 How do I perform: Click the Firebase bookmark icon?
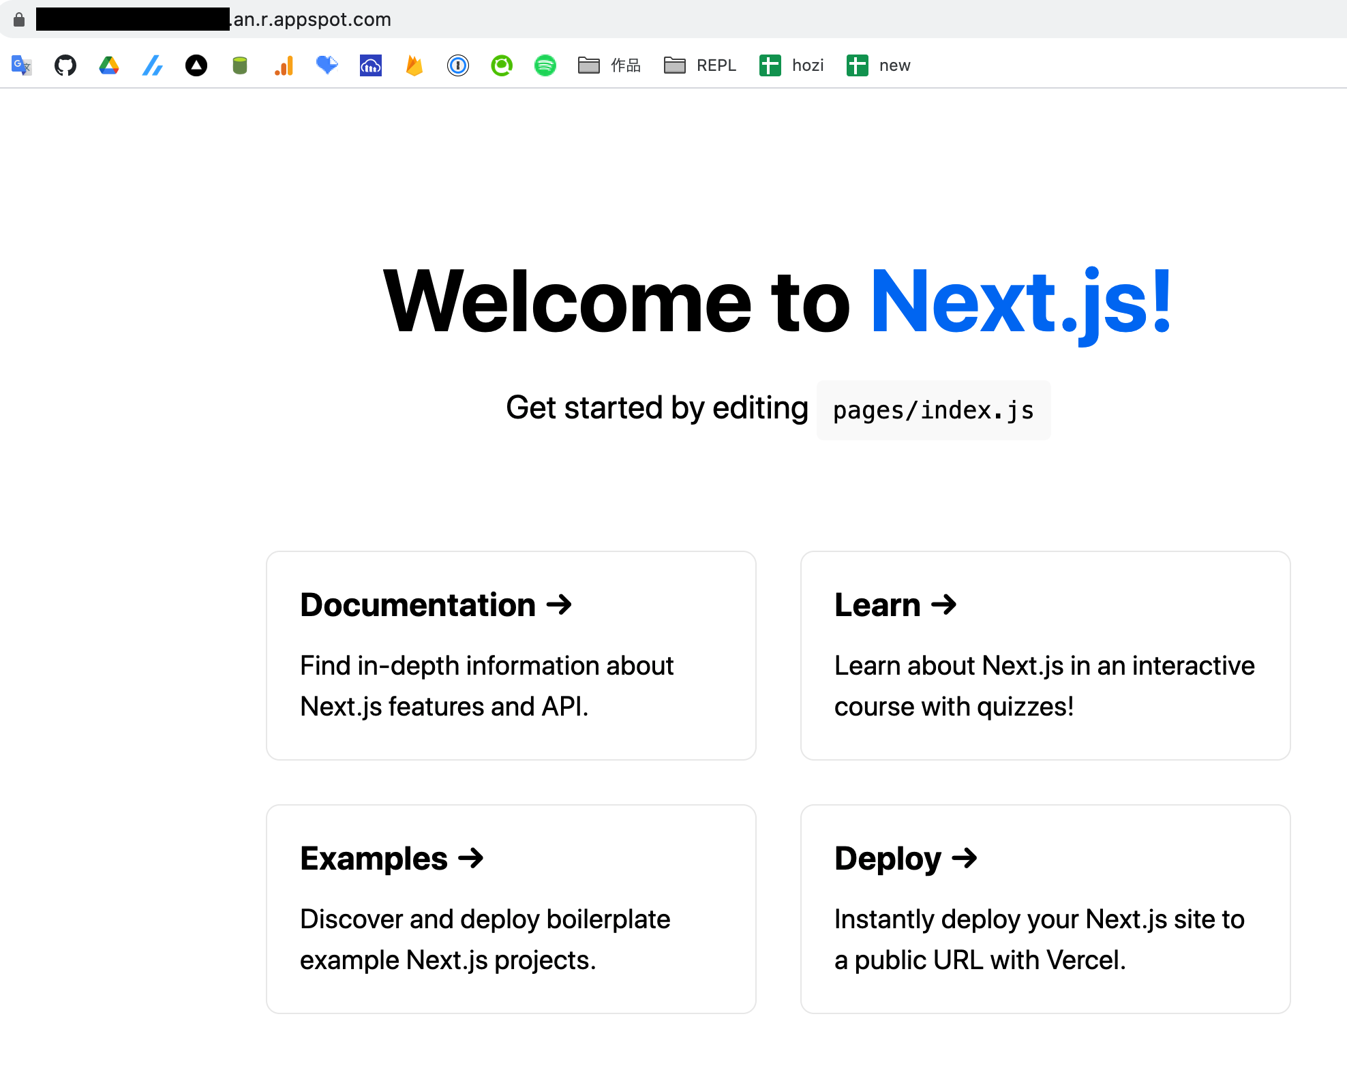pyautogui.click(x=414, y=65)
